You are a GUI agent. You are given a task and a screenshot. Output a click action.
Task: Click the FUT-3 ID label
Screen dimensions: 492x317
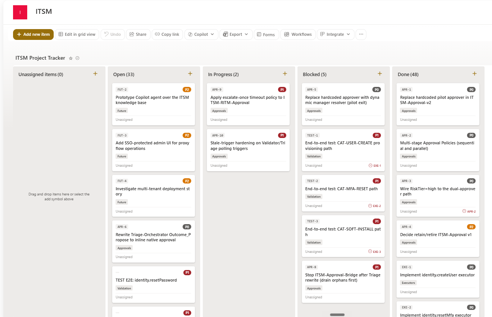(122, 135)
